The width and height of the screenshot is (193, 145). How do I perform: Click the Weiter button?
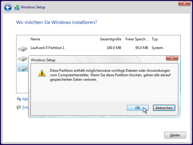click(x=175, y=135)
